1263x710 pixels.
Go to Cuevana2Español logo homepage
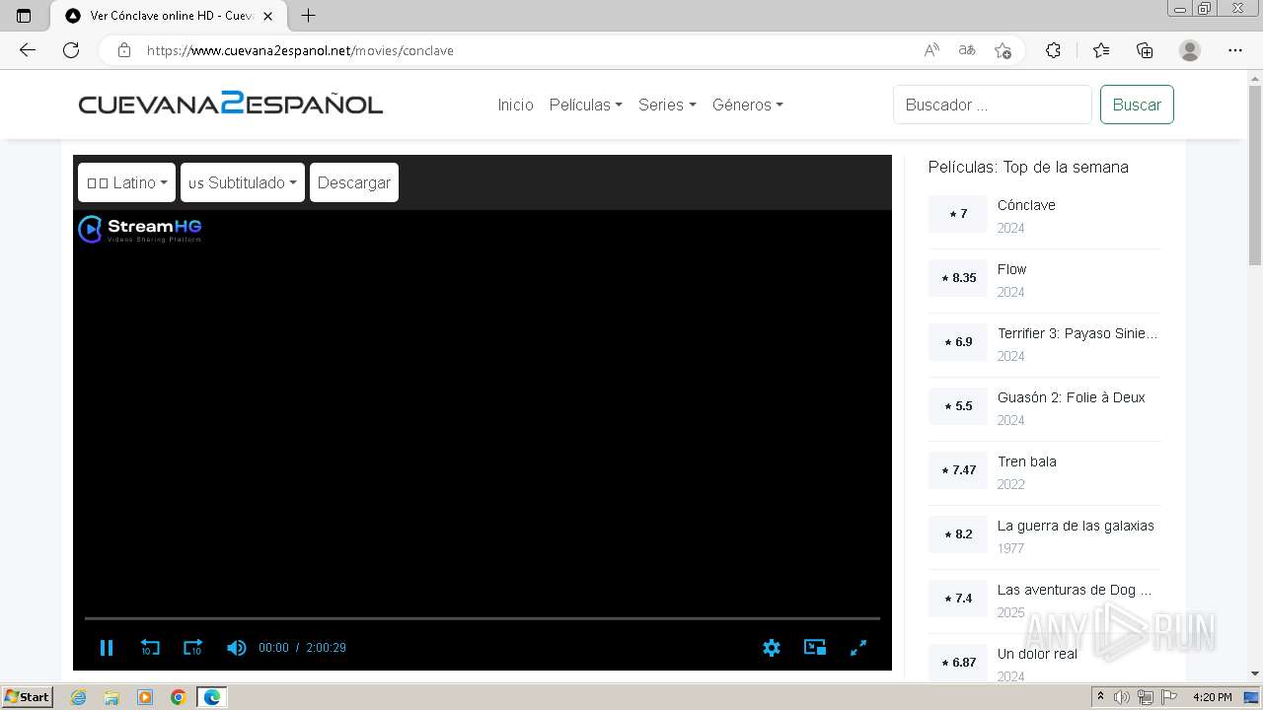tap(231, 104)
